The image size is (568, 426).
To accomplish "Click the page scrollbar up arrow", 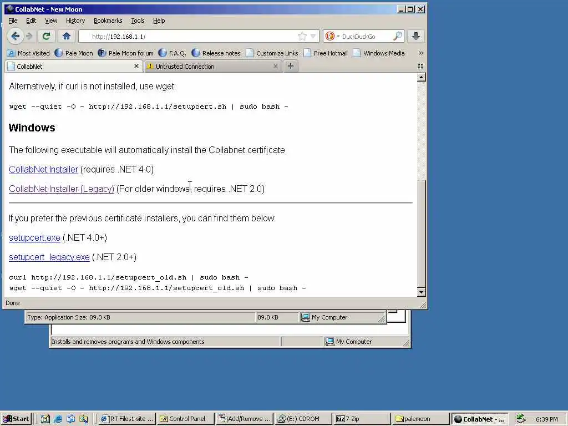I will click(x=421, y=77).
